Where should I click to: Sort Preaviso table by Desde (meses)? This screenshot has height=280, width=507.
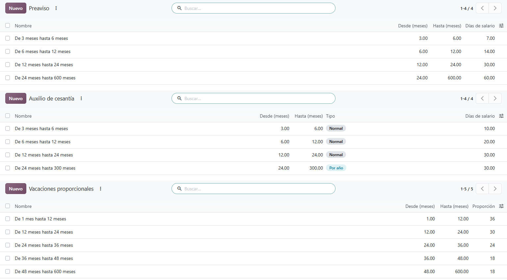413,26
